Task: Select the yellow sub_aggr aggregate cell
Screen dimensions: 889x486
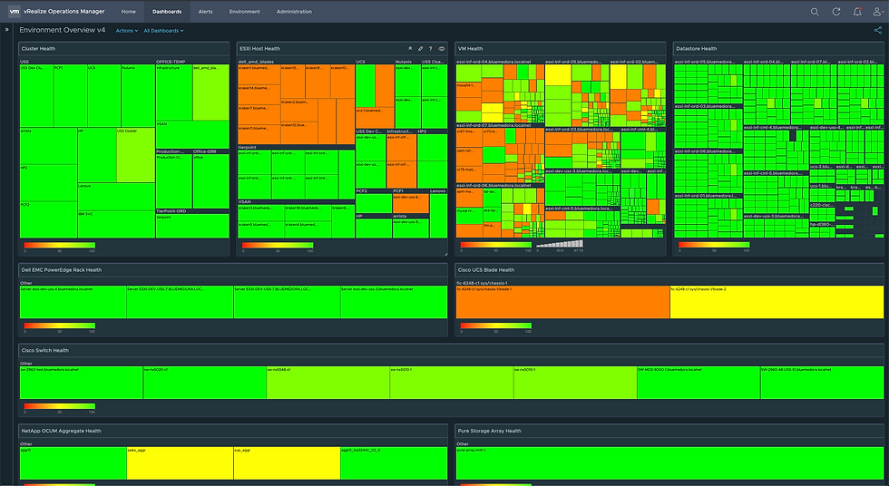Action: (287, 463)
